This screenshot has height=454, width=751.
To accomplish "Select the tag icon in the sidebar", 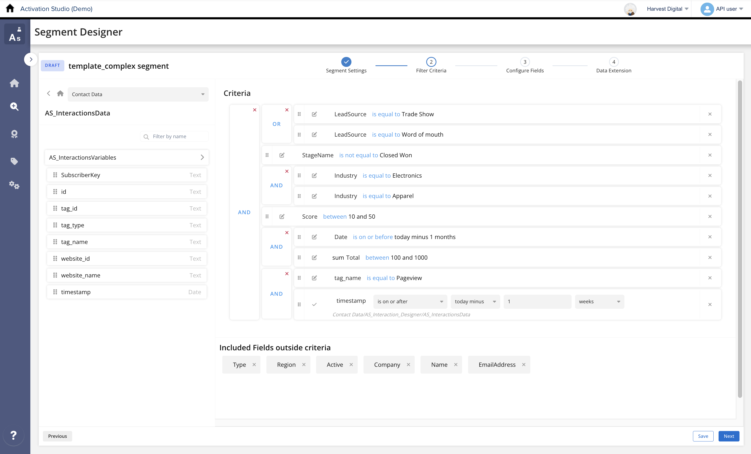I will click(14, 161).
